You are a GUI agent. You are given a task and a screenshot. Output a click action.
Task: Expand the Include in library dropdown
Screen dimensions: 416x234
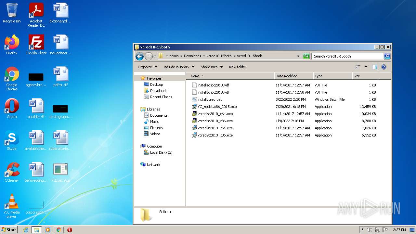[179, 67]
